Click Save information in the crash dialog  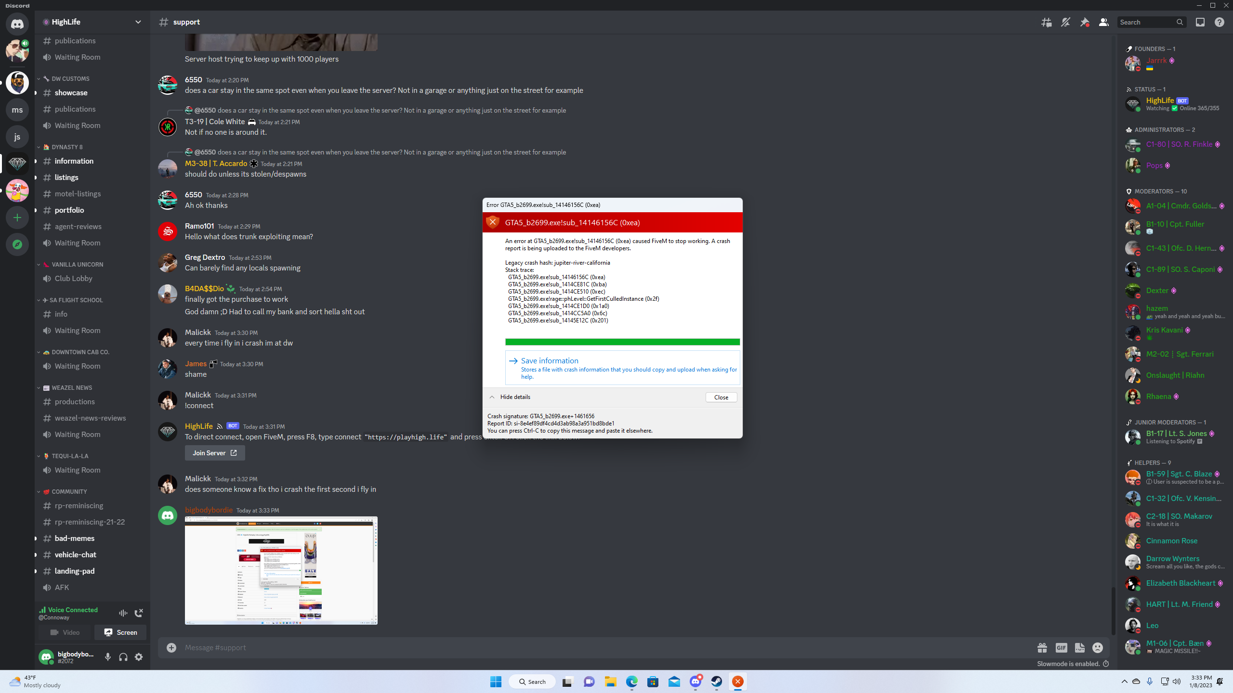pos(550,360)
